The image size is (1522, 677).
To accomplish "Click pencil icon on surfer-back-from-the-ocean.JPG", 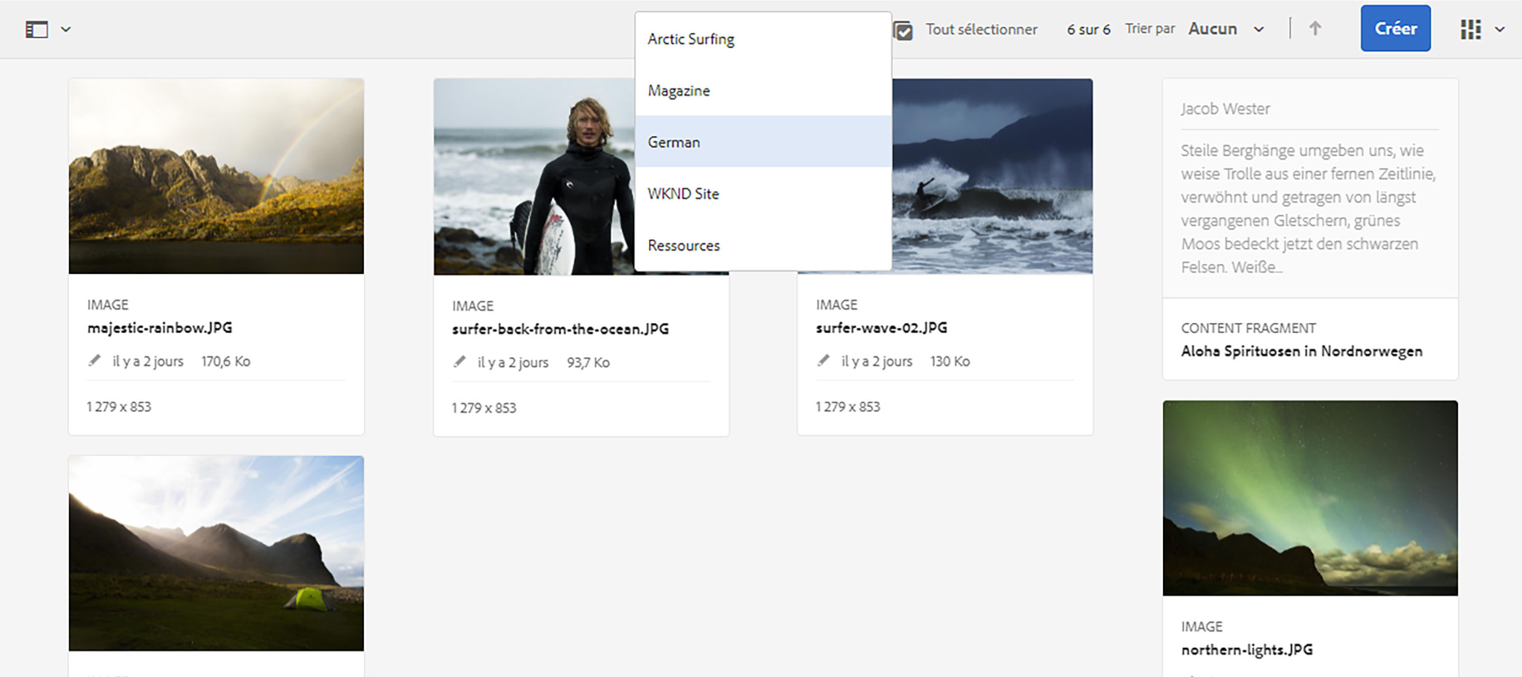I will tap(459, 362).
